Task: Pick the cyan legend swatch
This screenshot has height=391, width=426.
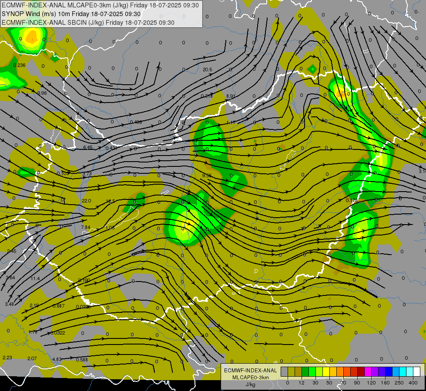Action: tap(403, 371)
